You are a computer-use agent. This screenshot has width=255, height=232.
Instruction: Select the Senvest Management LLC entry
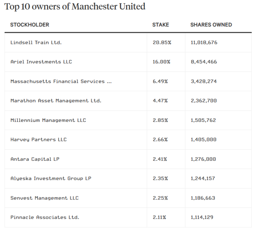[44, 198]
